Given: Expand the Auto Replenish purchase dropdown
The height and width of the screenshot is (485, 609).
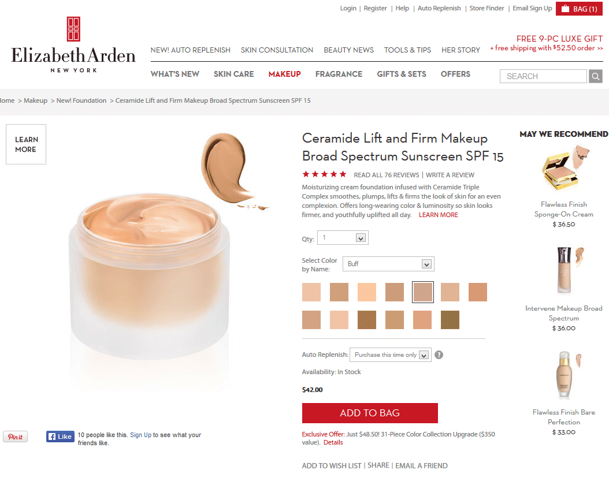Looking at the screenshot, I should point(391,355).
